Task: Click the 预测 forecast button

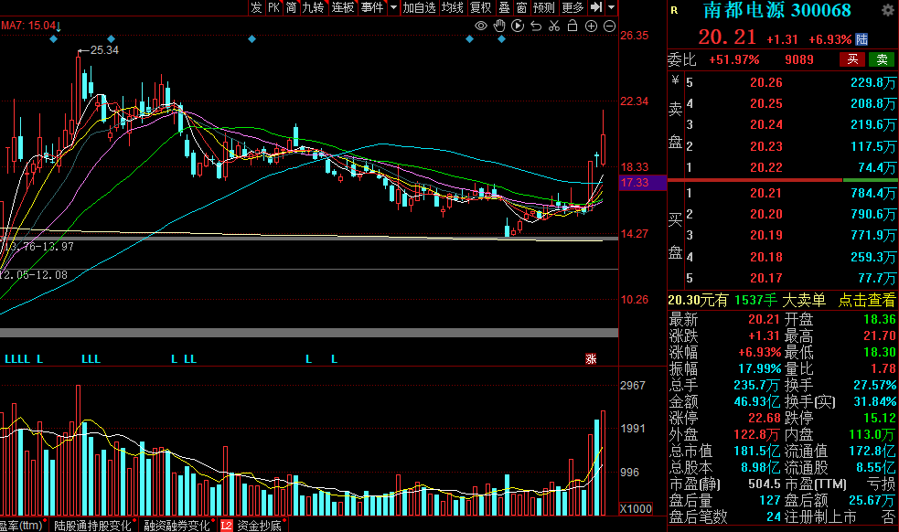Action: 543,7
